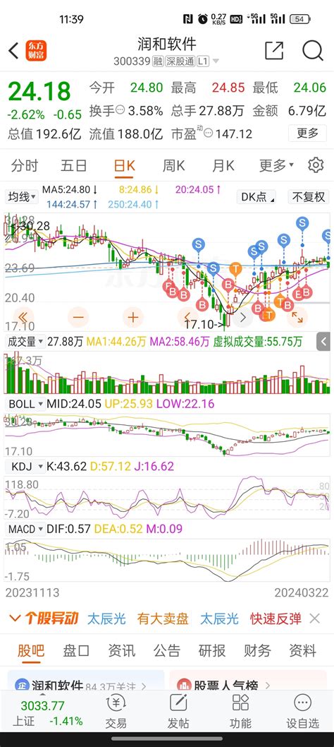Viewport: 334px width, 747px height.
Task: Open 发帖 post icon in bottom bar
Action: point(178,712)
